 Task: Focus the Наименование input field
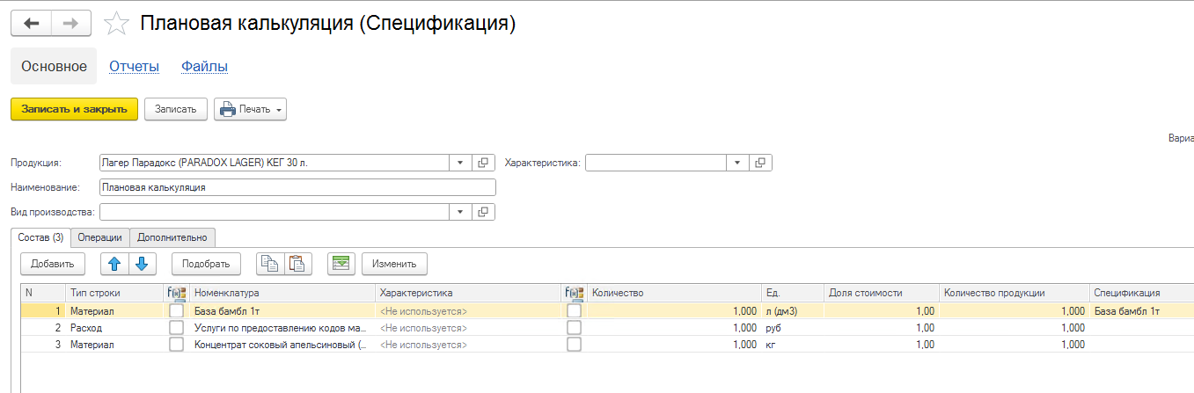coord(297,187)
